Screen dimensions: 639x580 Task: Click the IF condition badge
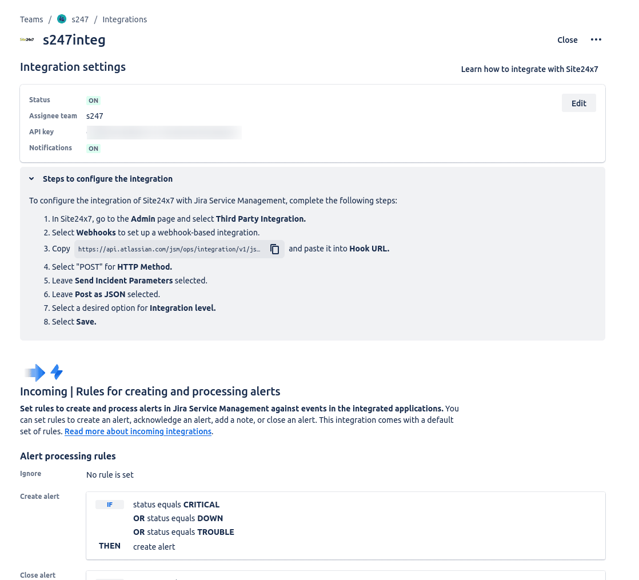[x=109, y=505]
